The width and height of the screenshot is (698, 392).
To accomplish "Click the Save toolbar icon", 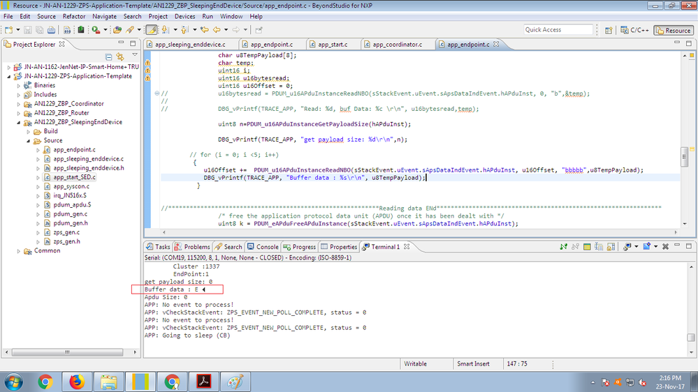I will (x=28, y=30).
